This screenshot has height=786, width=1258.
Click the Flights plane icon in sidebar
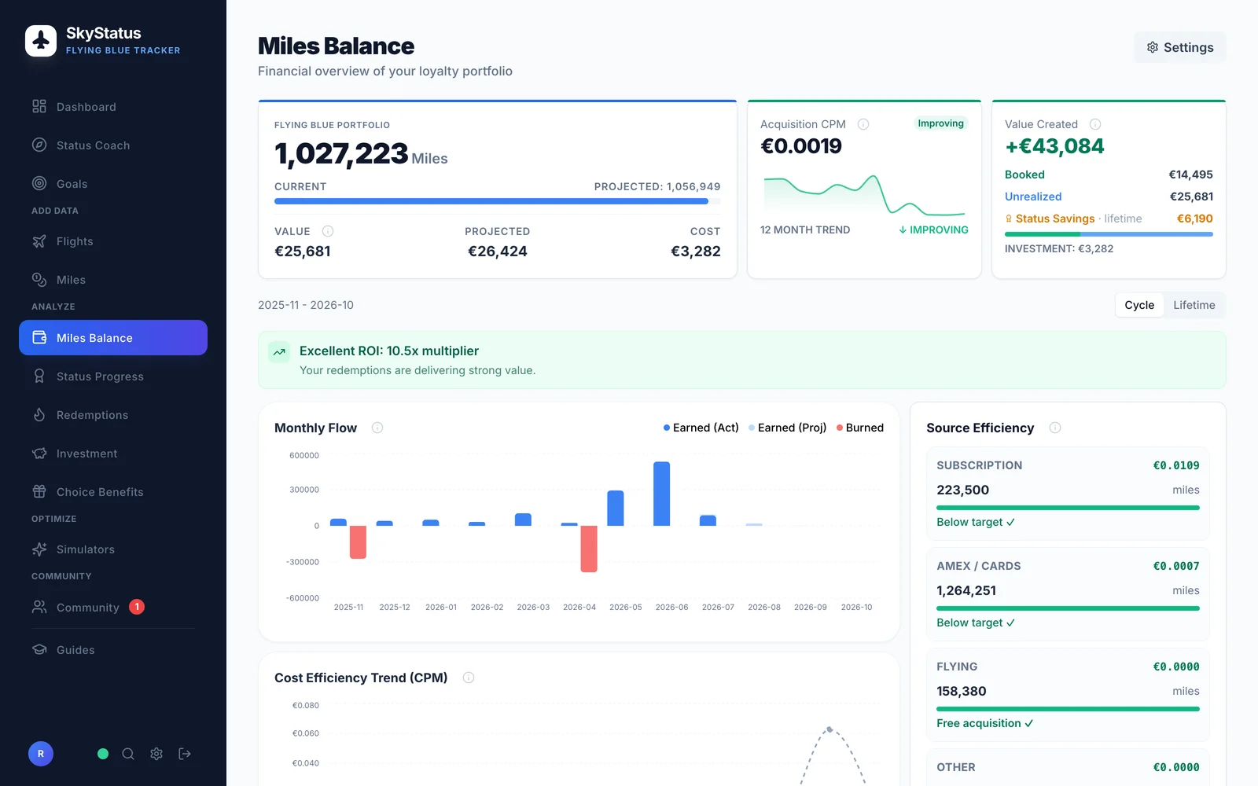tap(39, 241)
